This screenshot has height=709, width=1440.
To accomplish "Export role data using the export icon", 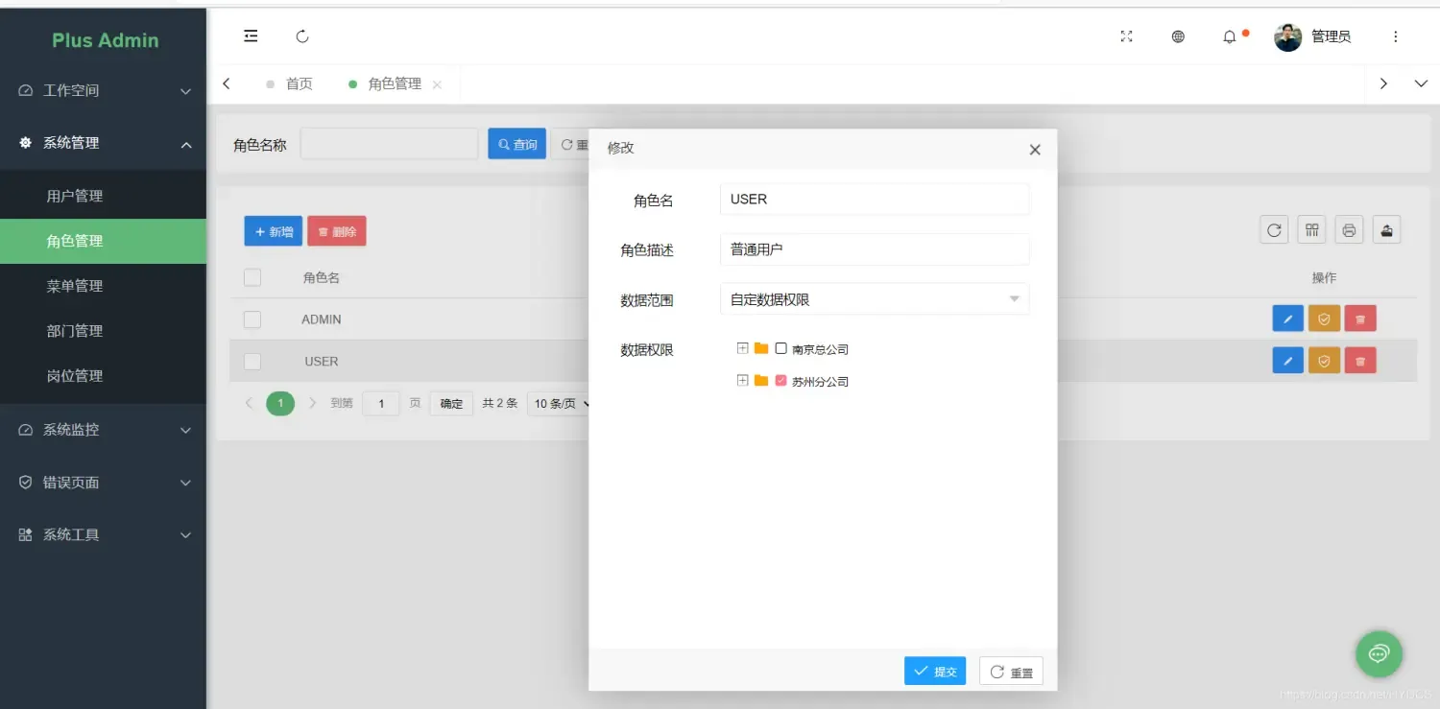I will coord(1385,229).
